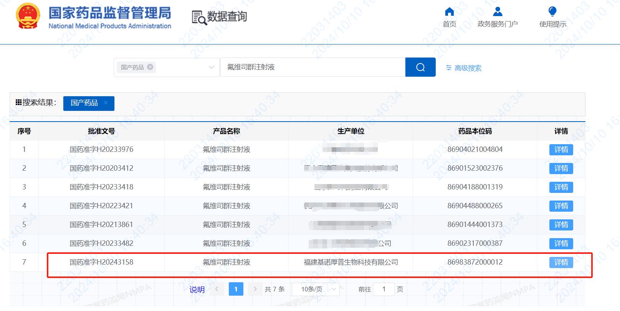
Task: Click the National Medical Products Administration emblem
Action: point(28,16)
